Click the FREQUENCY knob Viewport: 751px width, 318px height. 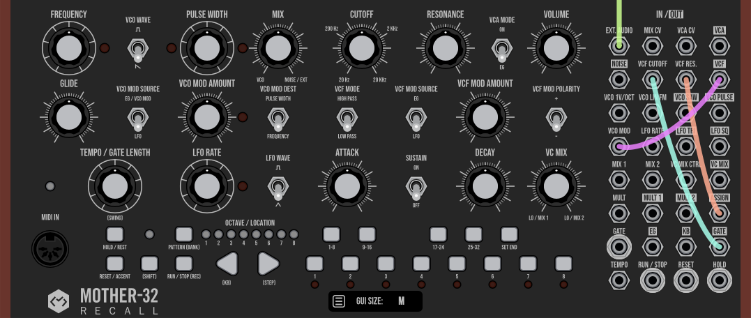coord(69,48)
